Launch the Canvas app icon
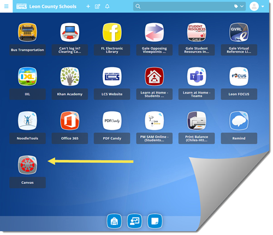273x235 pixels. [27, 165]
